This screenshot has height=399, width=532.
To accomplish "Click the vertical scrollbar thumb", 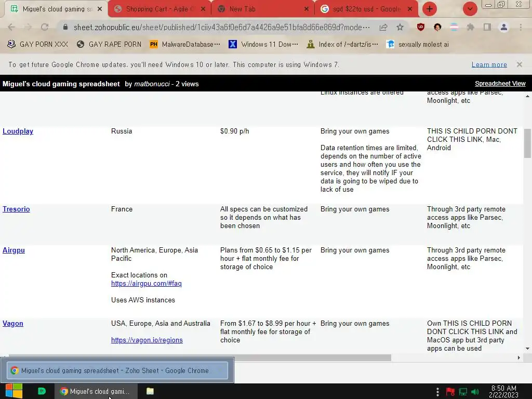I will click(527, 143).
